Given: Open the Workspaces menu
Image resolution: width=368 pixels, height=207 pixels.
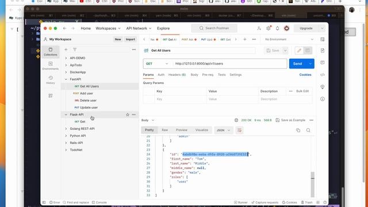Looking at the screenshot, I should pyautogui.click(x=108, y=28).
